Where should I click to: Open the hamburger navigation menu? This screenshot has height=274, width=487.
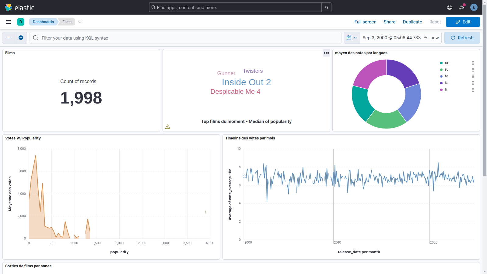click(x=9, y=22)
